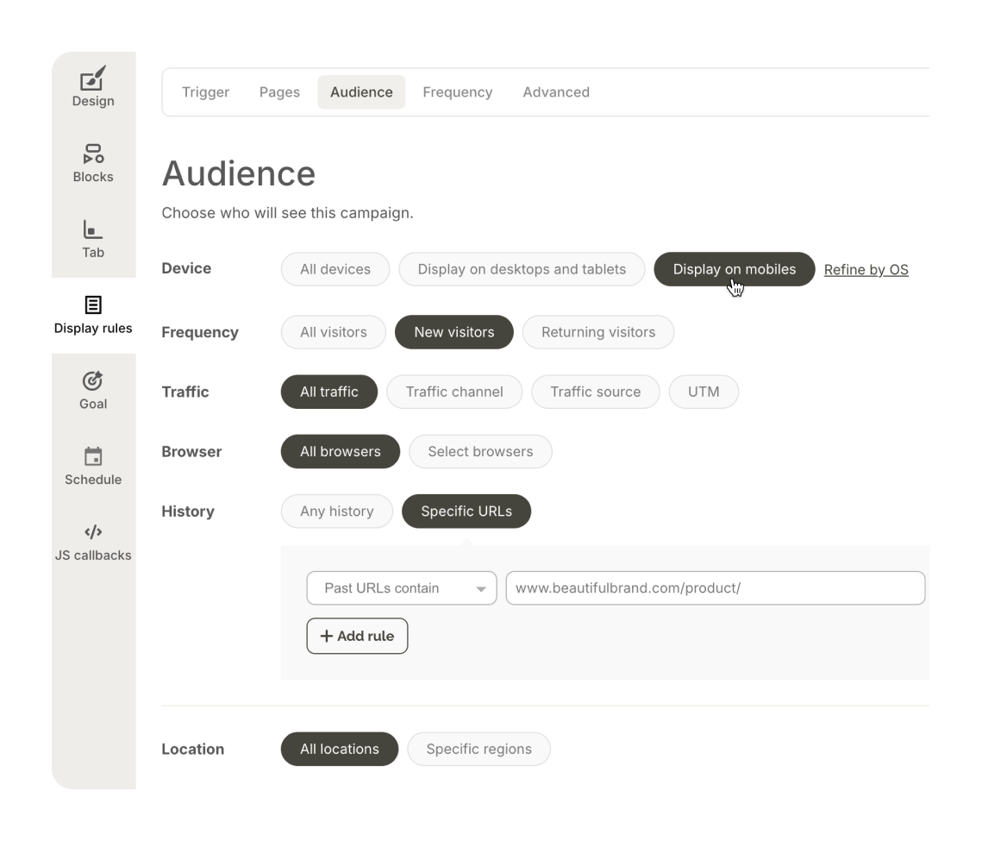Open the Schedule panel icon
Viewport: 982px width, 841px height.
93,466
